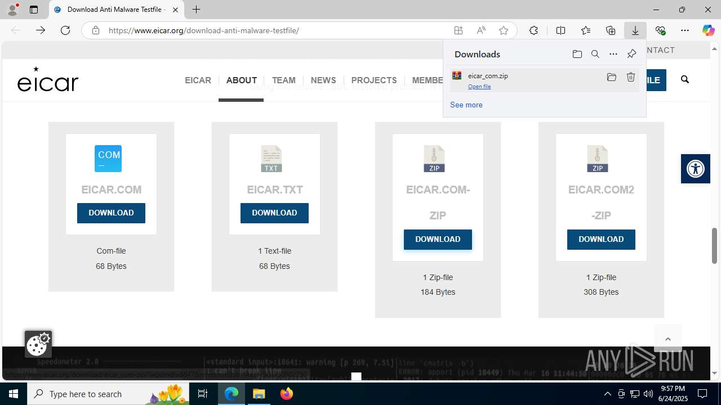Download the EICAR.TXT file
Viewport: 721px width, 405px height.
pos(274,213)
